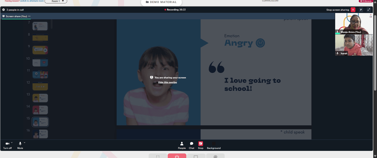Click 2 people in call text
This screenshot has height=158, width=377.
(15, 10)
